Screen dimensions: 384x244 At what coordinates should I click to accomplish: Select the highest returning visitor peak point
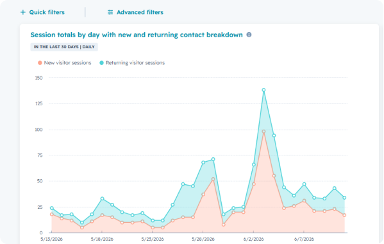[263, 90]
